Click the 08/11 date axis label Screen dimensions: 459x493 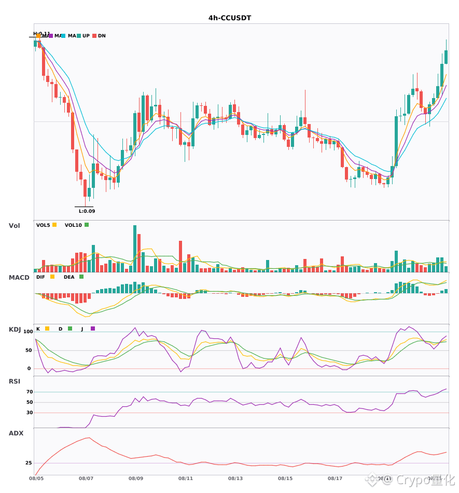click(186, 478)
